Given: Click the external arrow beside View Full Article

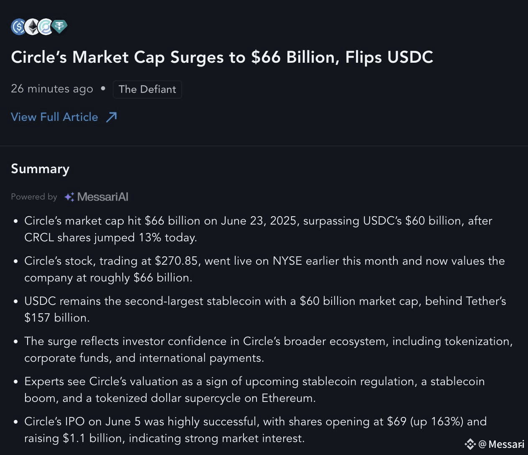Looking at the screenshot, I should 111,117.
